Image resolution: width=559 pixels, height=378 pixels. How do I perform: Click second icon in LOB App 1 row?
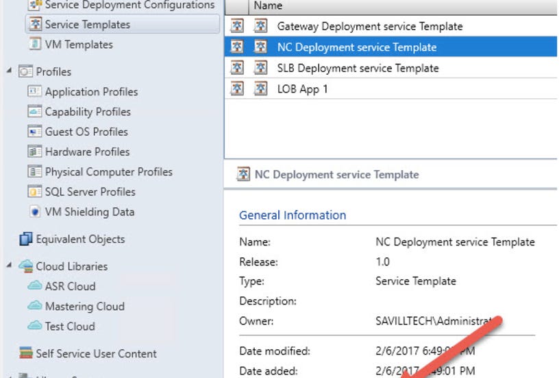[260, 88]
